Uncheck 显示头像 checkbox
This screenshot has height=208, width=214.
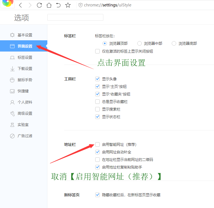(97, 79)
